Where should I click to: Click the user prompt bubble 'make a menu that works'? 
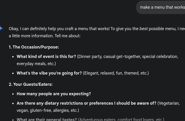(x=161, y=7)
